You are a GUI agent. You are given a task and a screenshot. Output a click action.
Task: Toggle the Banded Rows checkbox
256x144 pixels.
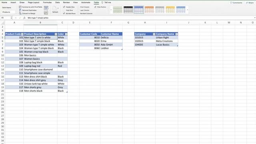coord(64,13)
